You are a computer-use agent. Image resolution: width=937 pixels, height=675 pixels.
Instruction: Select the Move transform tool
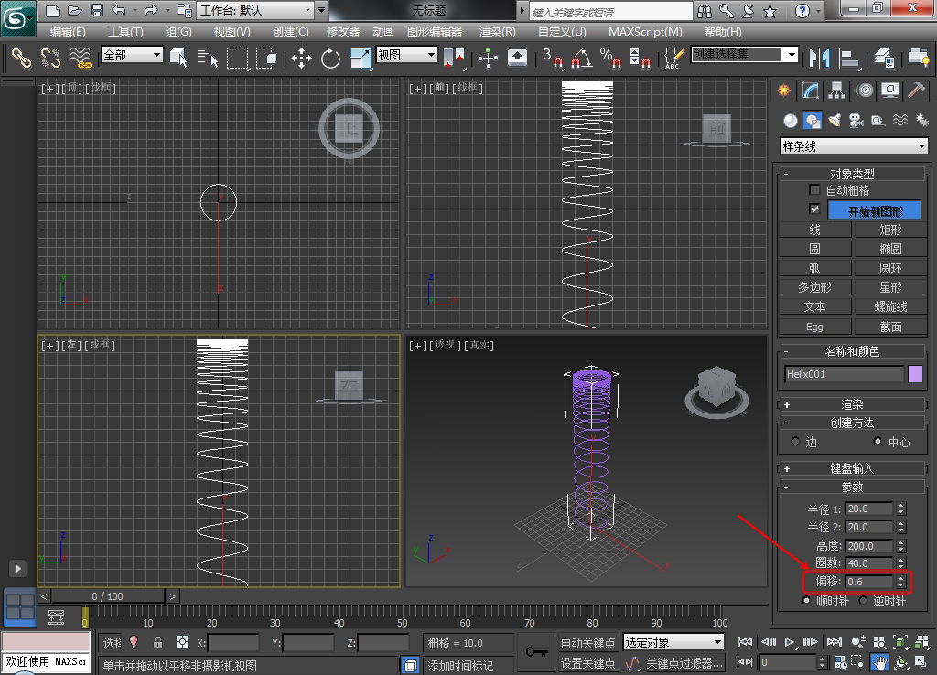pos(301,58)
